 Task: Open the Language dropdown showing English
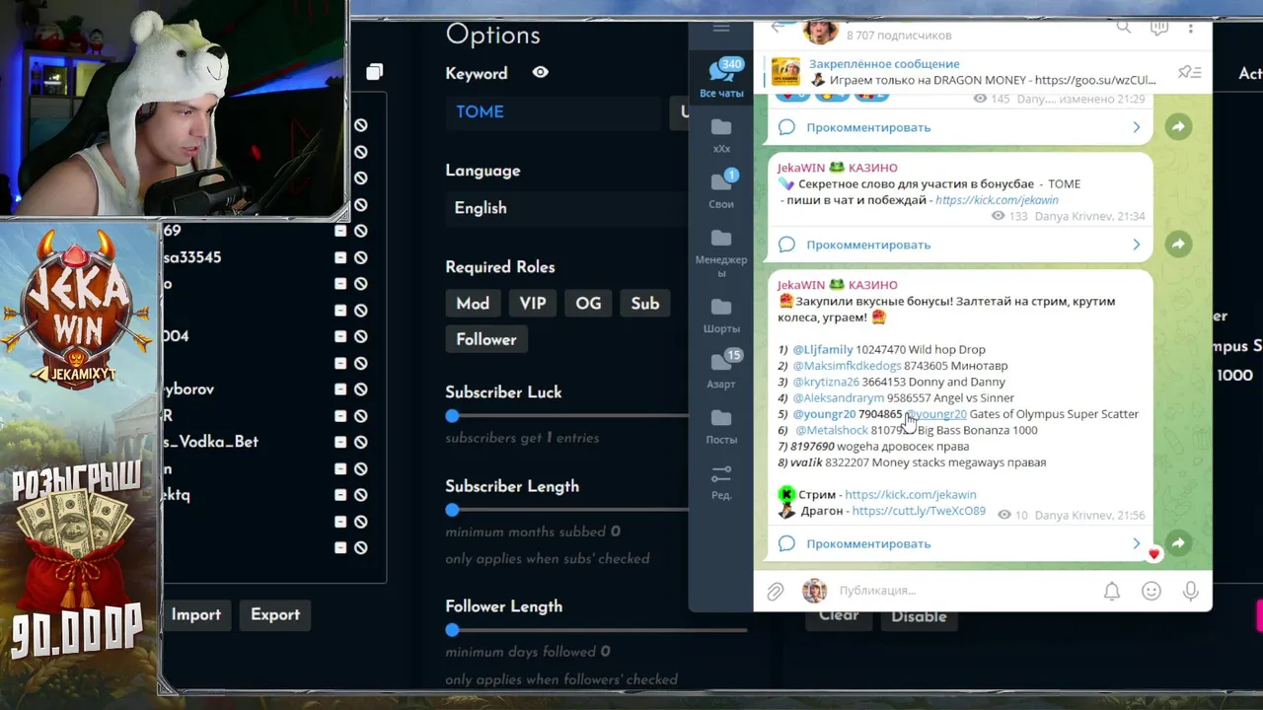tap(567, 208)
